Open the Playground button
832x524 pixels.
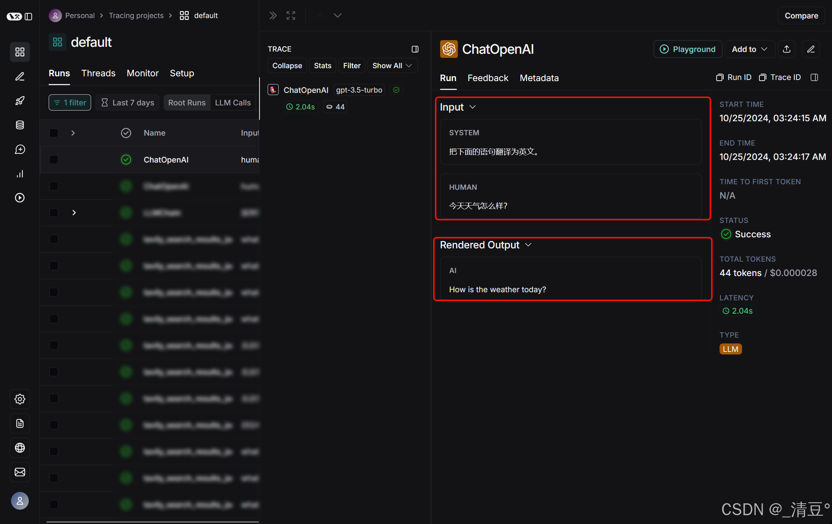[688, 49]
